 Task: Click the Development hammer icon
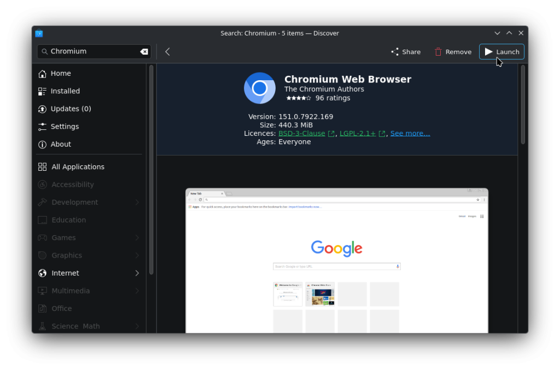(42, 202)
